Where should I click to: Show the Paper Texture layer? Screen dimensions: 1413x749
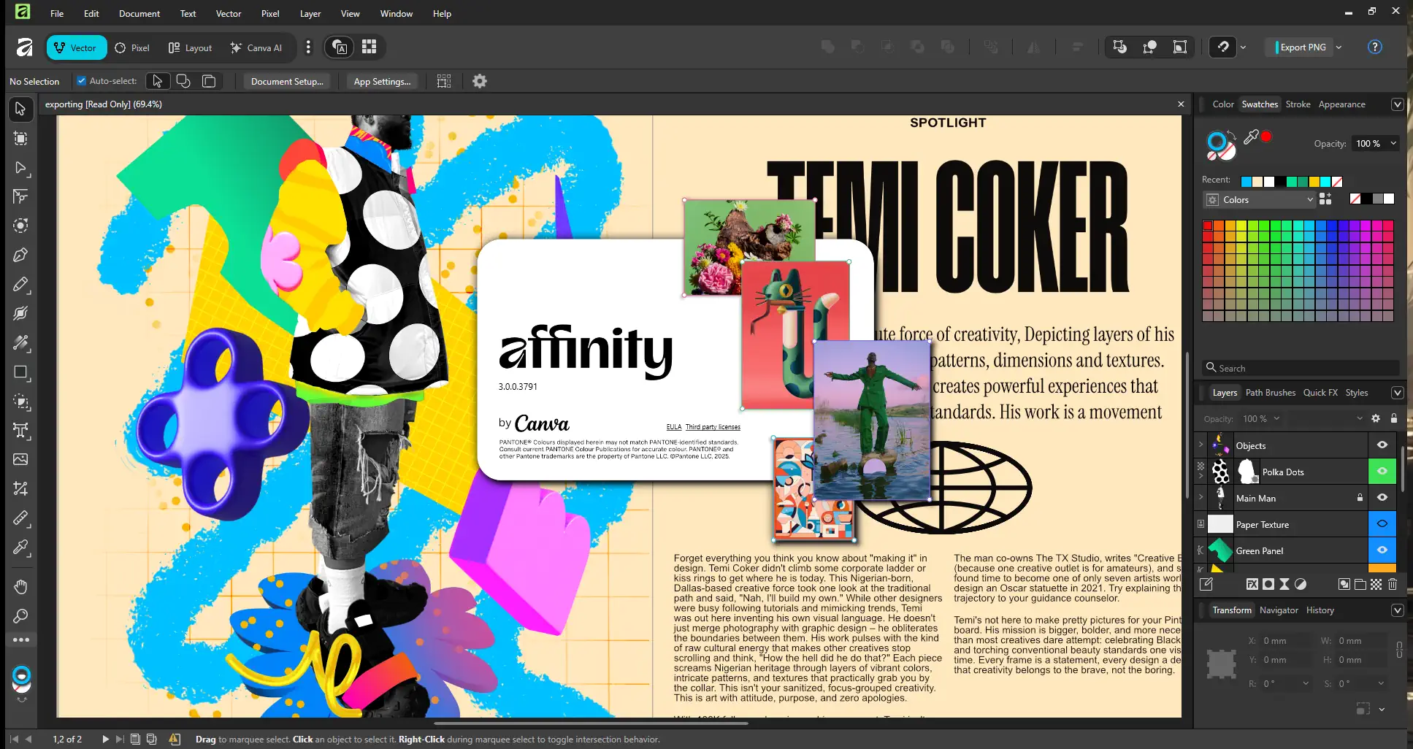1382,523
